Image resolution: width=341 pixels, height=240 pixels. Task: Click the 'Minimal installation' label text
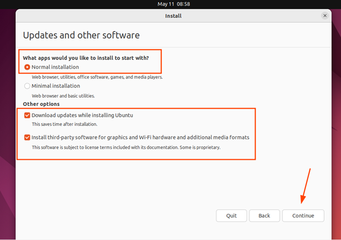click(56, 86)
